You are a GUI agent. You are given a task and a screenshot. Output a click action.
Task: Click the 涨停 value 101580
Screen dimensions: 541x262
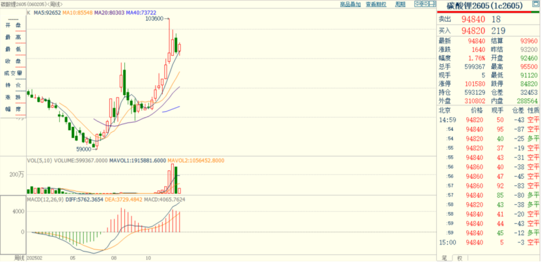(x=475, y=84)
